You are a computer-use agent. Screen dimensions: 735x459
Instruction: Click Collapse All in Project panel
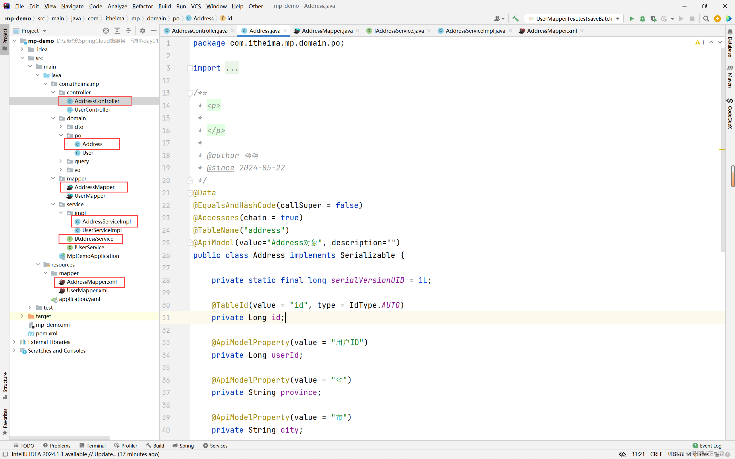[x=128, y=31]
